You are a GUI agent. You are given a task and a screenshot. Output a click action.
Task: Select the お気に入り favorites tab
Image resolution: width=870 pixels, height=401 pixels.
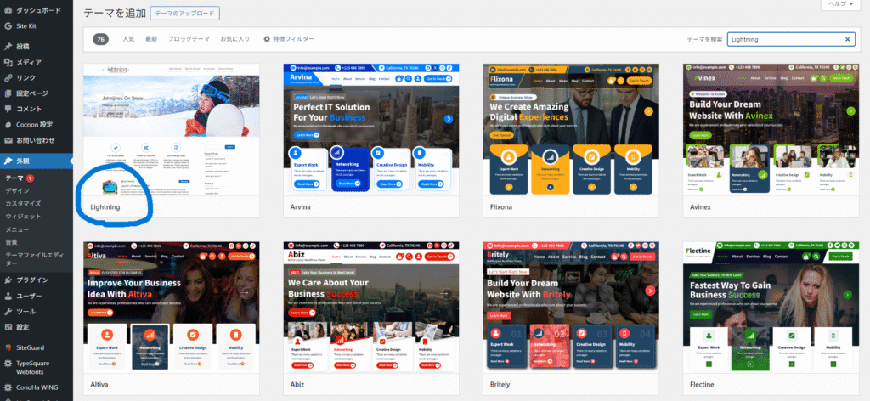(x=235, y=39)
